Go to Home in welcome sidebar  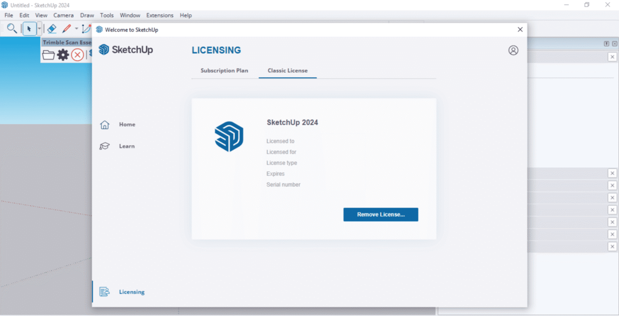(x=127, y=124)
